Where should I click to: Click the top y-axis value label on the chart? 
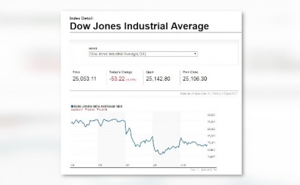[211, 115]
